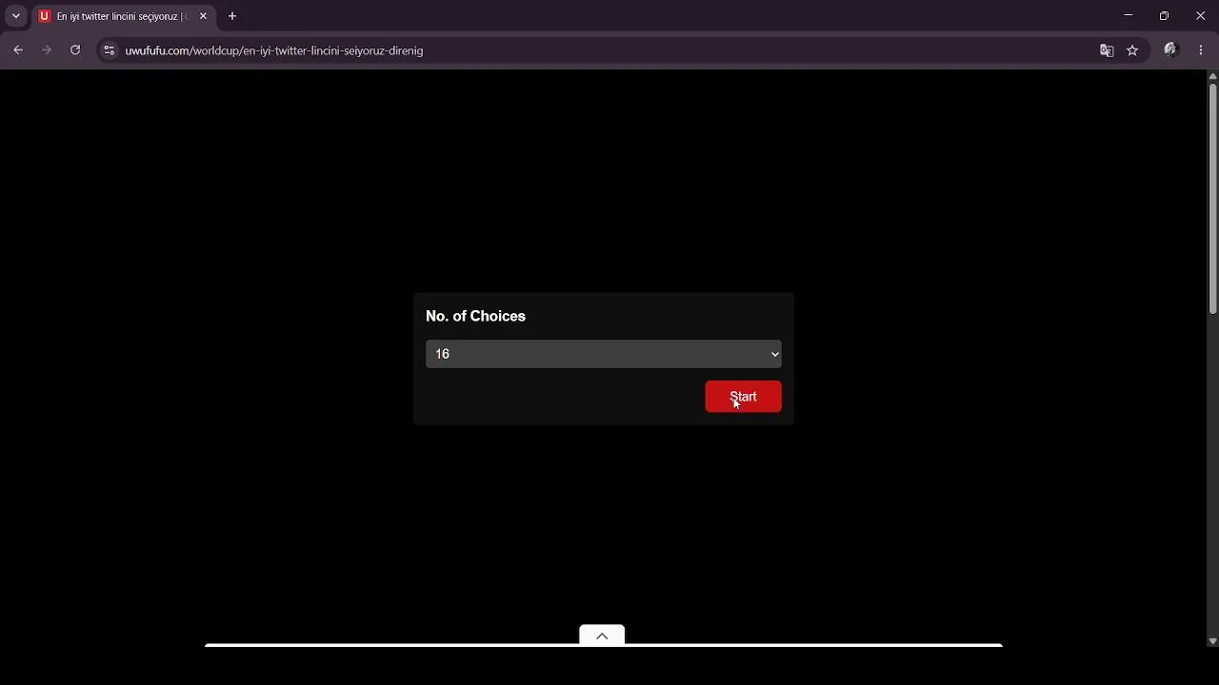The width and height of the screenshot is (1219, 685).
Task: Bookmark this page with the star icon
Action: [1132, 50]
